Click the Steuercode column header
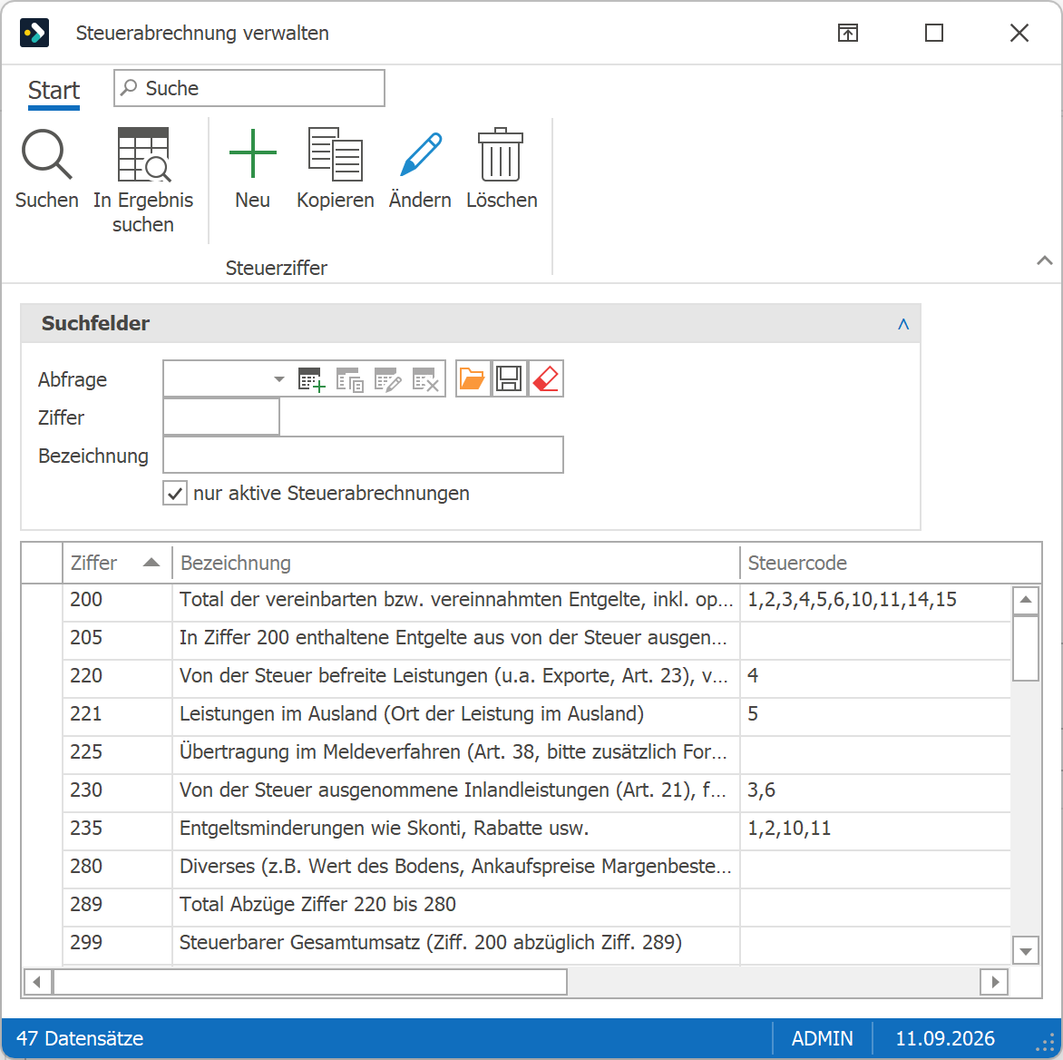The height and width of the screenshot is (1060, 1063). click(x=890, y=563)
